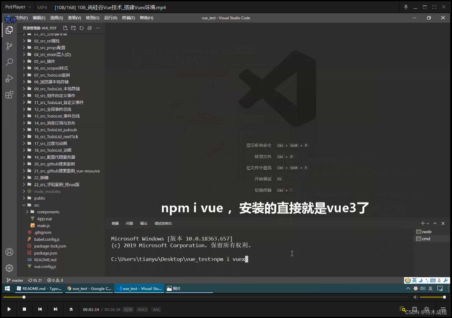The height and width of the screenshot is (318, 452).
Task: Open Run and Debug view icon
Action: click(x=9, y=78)
